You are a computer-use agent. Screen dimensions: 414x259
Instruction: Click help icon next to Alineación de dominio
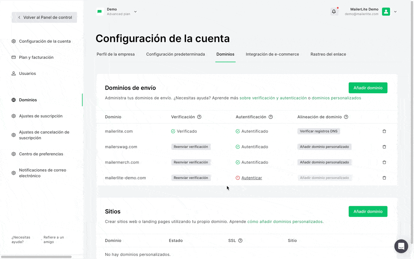[x=346, y=117]
